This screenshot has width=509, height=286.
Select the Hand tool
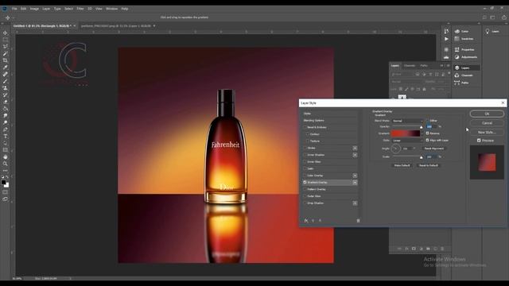(x=6, y=157)
